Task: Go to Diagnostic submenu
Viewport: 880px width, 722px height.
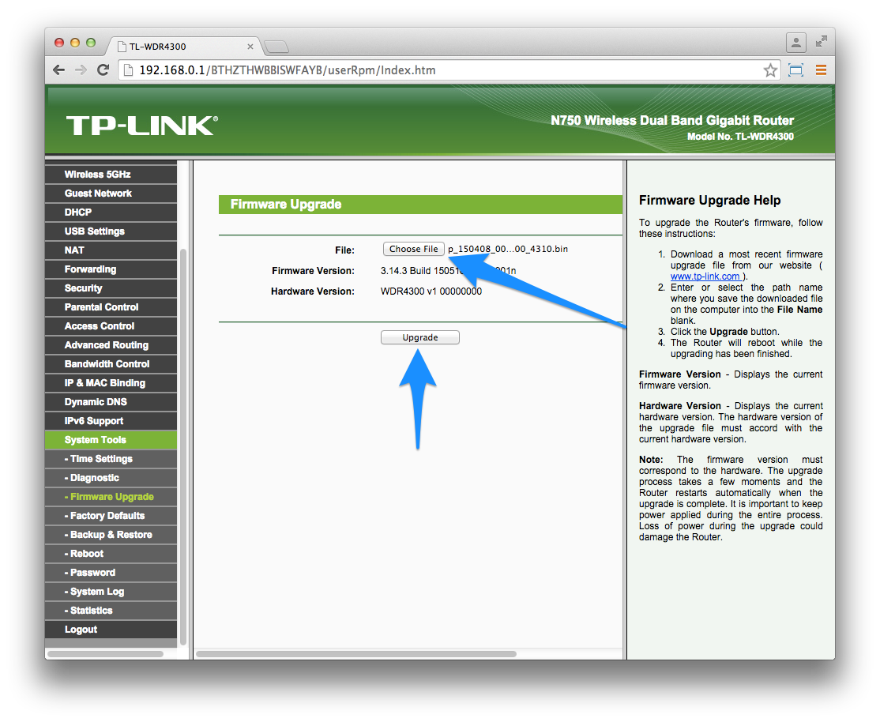Action: (111, 478)
